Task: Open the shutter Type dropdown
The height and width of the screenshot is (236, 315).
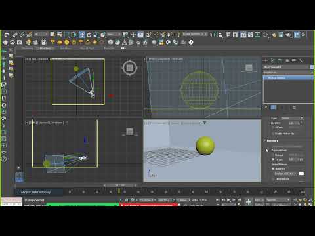Action: click(x=292, y=118)
